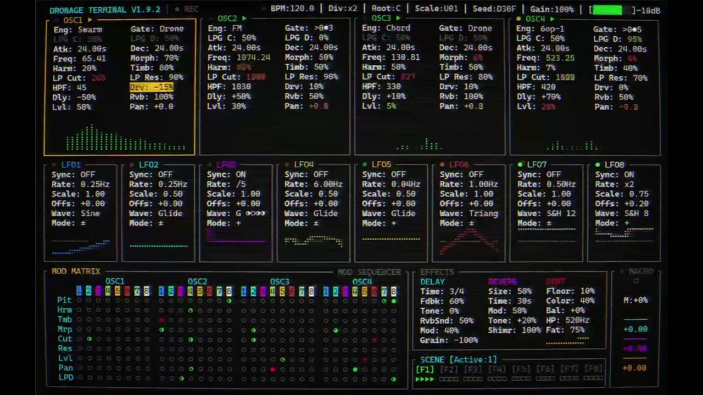Select the REVERB effect section
Image resolution: width=703 pixels, height=395 pixels.
click(503, 281)
